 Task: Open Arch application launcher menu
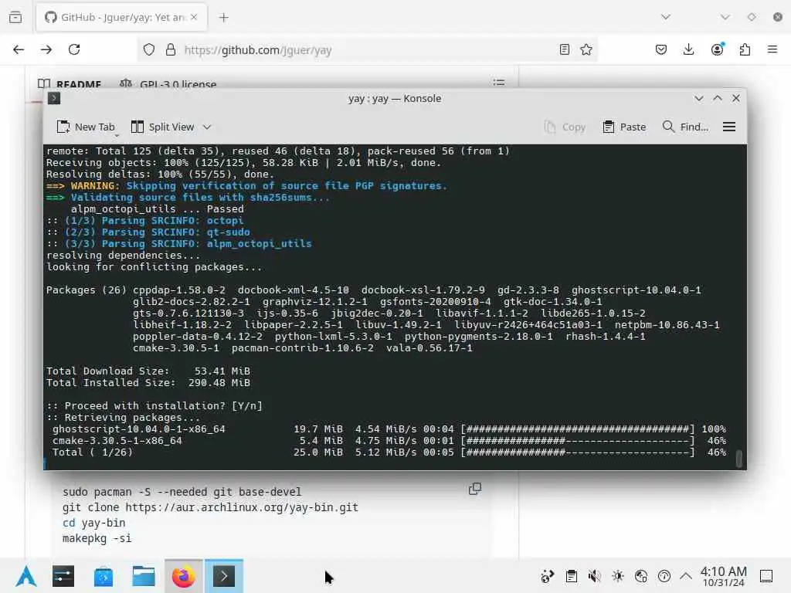(x=26, y=576)
